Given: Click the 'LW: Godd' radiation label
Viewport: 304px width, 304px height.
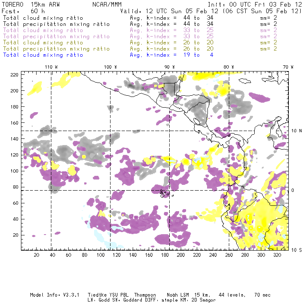Looking at the screenshot, I should point(98,300).
